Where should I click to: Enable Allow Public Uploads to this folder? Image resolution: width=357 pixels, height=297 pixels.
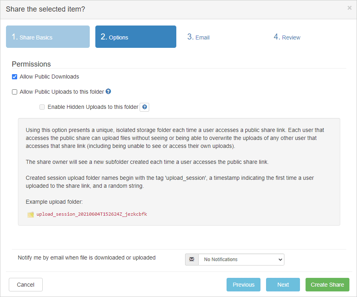pyautogui.click(x=15, y=92)
